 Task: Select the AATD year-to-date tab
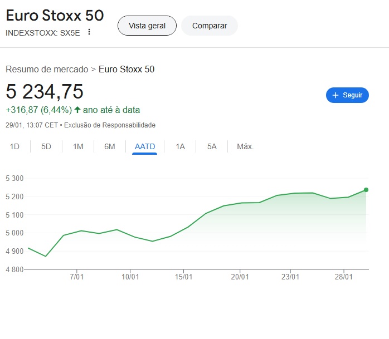[x=145, y=147]
